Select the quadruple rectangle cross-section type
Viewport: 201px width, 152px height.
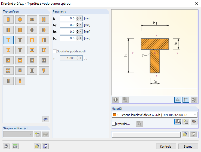20,30
